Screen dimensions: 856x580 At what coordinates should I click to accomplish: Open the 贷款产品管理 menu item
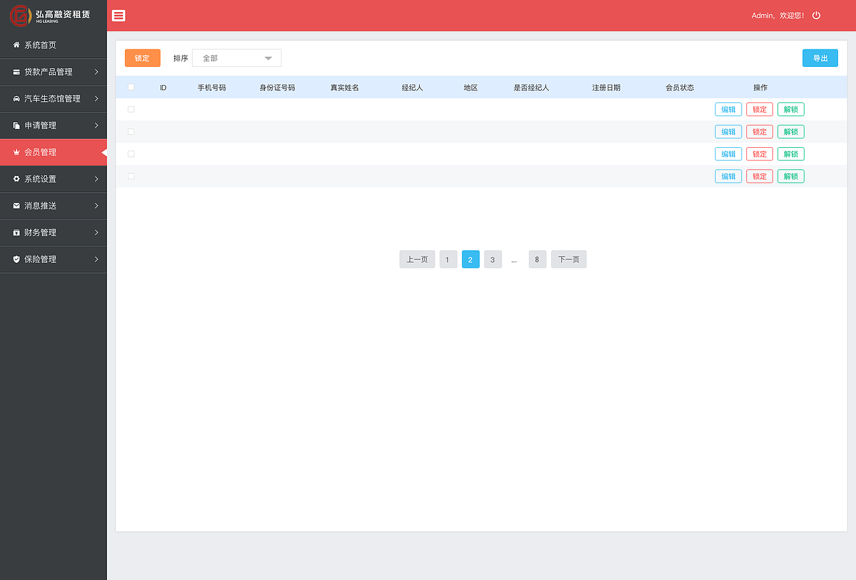coord(53,72)
